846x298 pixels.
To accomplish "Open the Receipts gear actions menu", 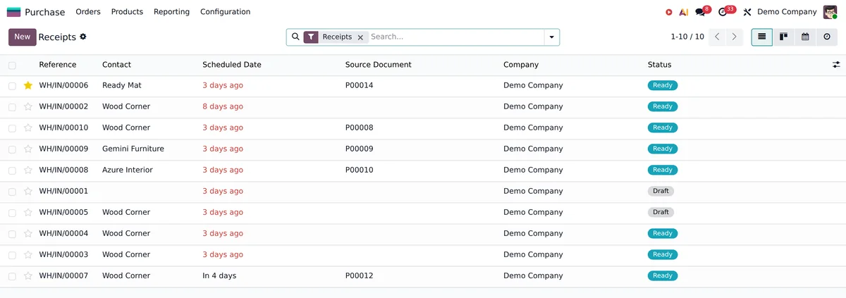I will [83, 37].
